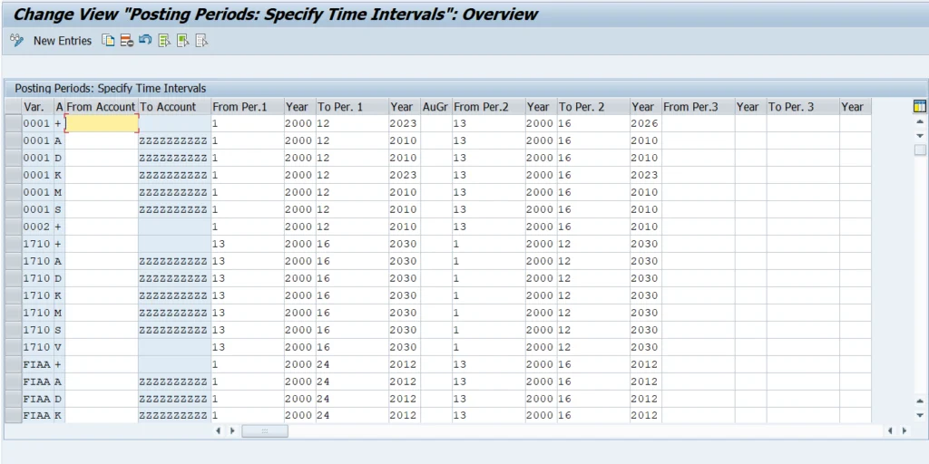Click the far-right horizontal scroll right arrow
929x464 pixels.
905,430
